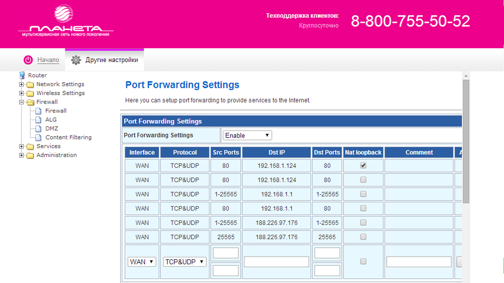Click the Planeta logo
The image size is (504, 283).
coord(66,21)
